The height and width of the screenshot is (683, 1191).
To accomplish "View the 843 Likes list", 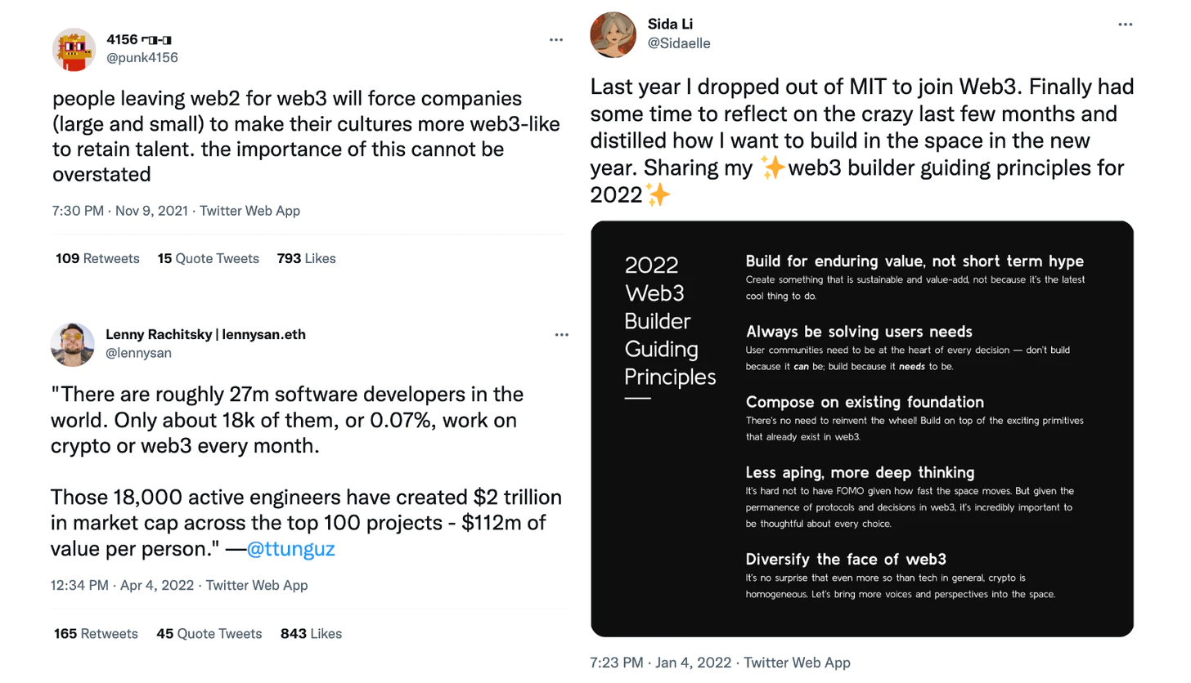I will (311, 633).
